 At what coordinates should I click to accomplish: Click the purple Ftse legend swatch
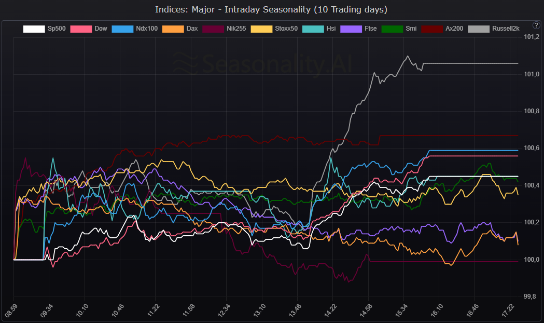(x=351, y=29)
